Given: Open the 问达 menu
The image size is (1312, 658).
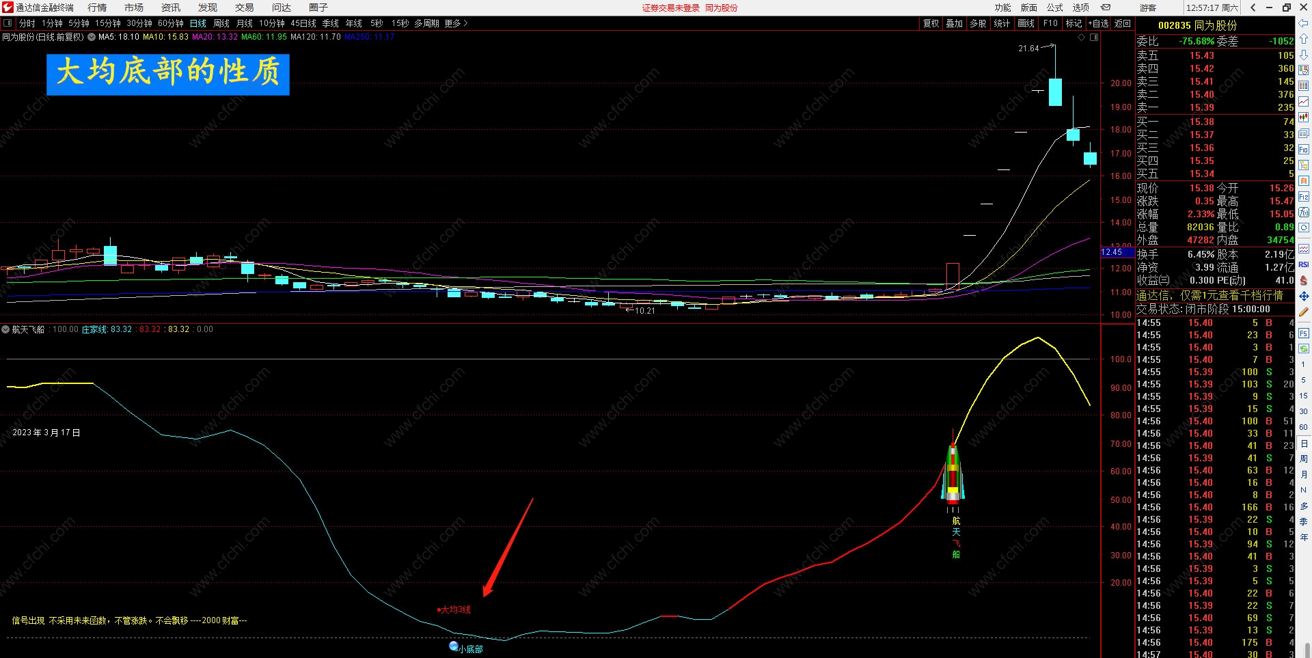Looking at the screenshot, I should tap(282, 8).
